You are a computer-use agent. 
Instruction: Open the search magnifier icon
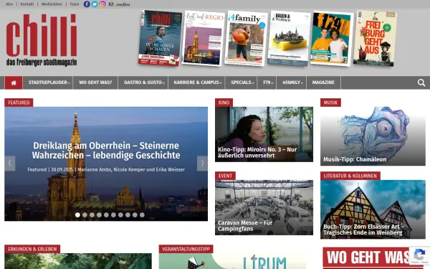click(x=421, y=82)
